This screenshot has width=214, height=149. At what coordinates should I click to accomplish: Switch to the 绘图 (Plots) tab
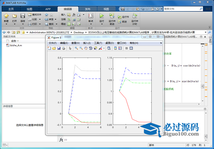click(x=29, y=9)
